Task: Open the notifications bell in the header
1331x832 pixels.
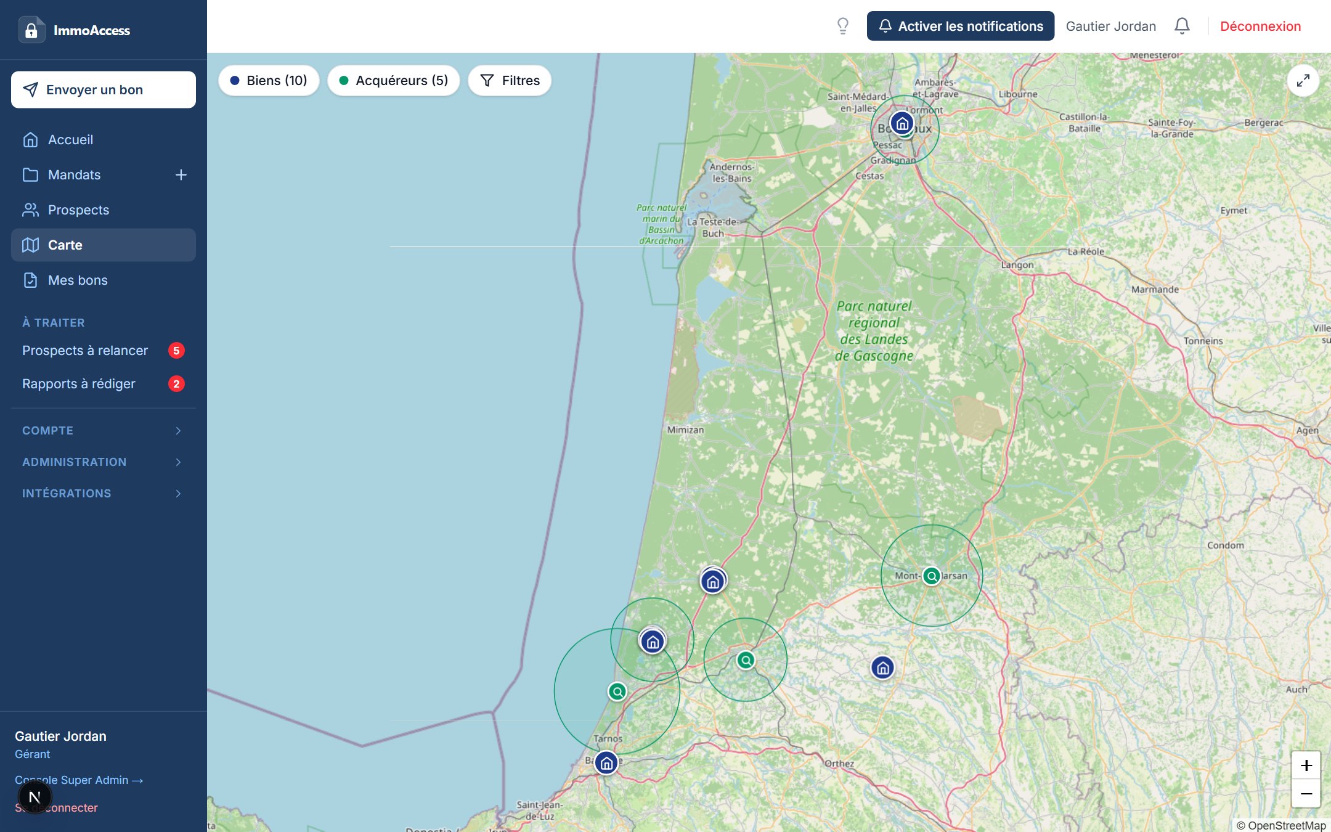Action: click(1182, 26)
